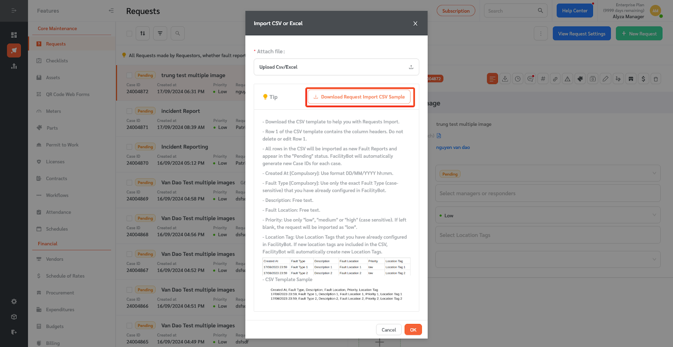This screenshot has width=673, height=347.
Task: Click the Upload Csv/Excel field
Action: click(x=336, y=67)
